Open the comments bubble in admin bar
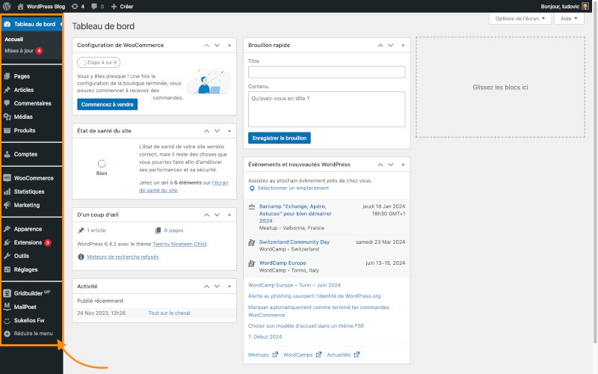 (95, 6)
